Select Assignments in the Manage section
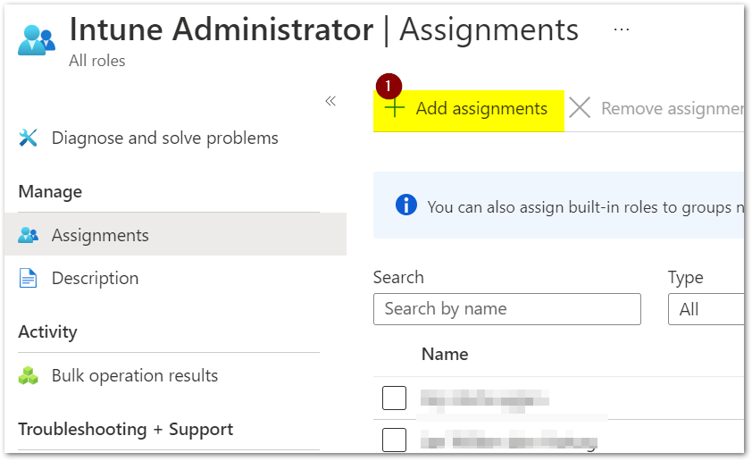 click(176, 234)
